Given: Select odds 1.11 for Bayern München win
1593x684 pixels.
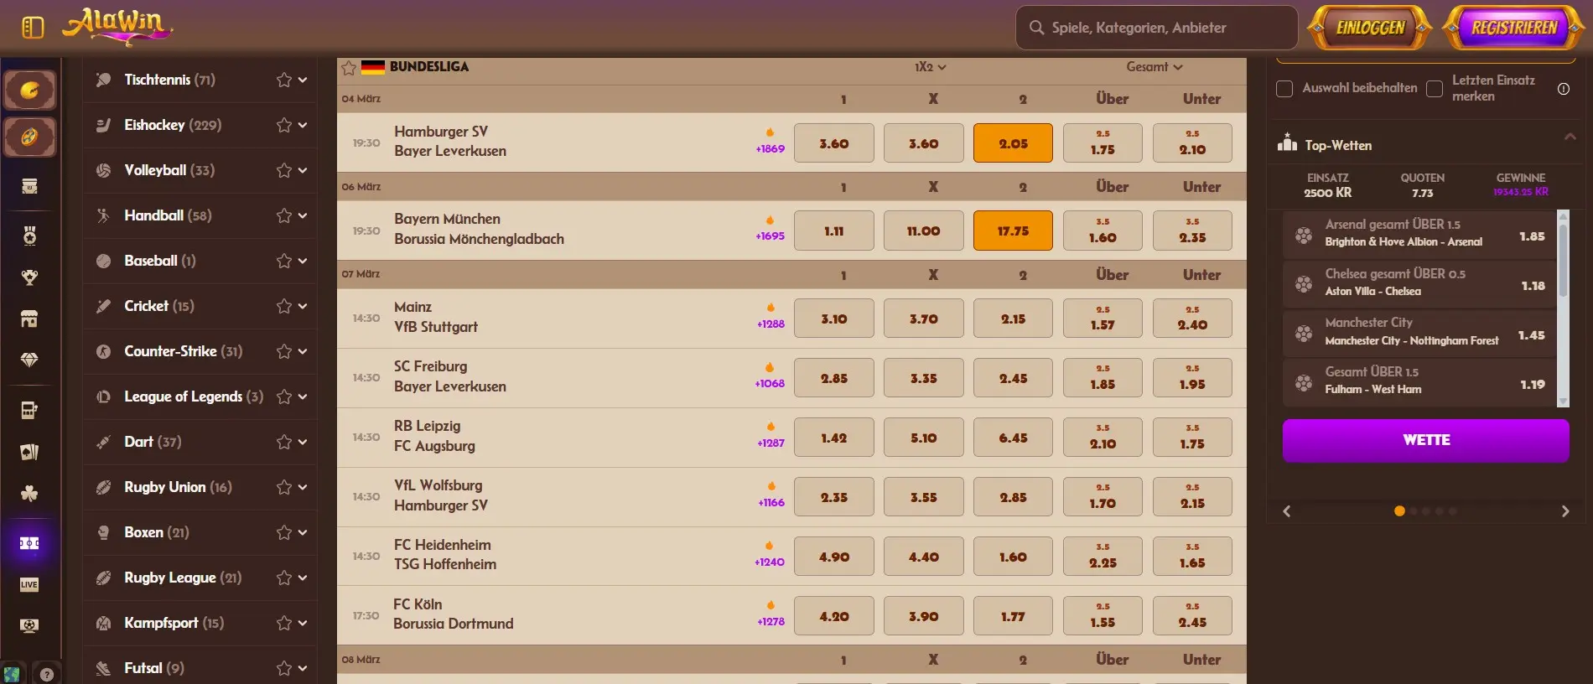Looking at the screenshot, I should (x=833, y=231).
